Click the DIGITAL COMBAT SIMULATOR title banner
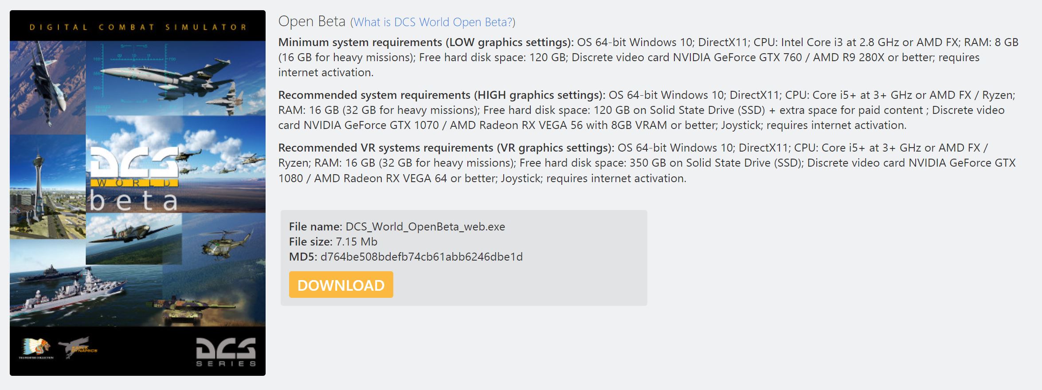Image resolution: width=1042 pixels, height=390 pixels. [x=137, y=26]
